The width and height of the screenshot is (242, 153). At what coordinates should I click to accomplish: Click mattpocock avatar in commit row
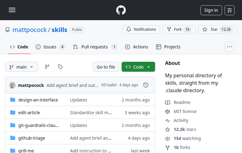click(x=12, y=85)
